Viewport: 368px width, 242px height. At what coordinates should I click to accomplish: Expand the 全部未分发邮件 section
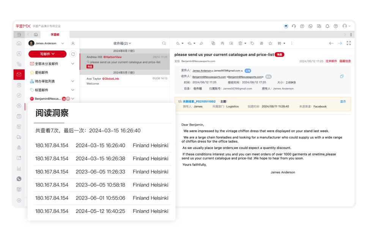coord(72,64)
